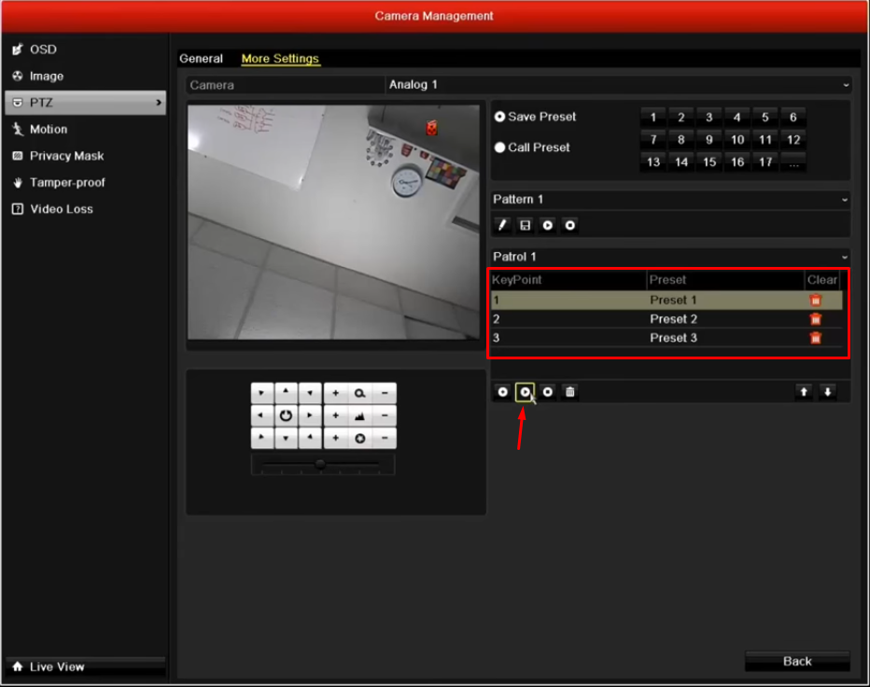
Task: Zoom out with the minus beside the magnifier
Action: coord(385,393)
